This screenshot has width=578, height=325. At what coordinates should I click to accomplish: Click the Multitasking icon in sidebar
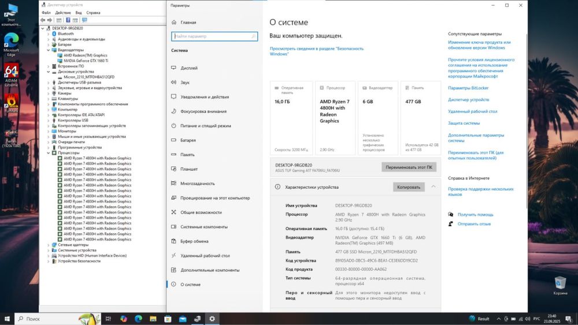[173, 184]
